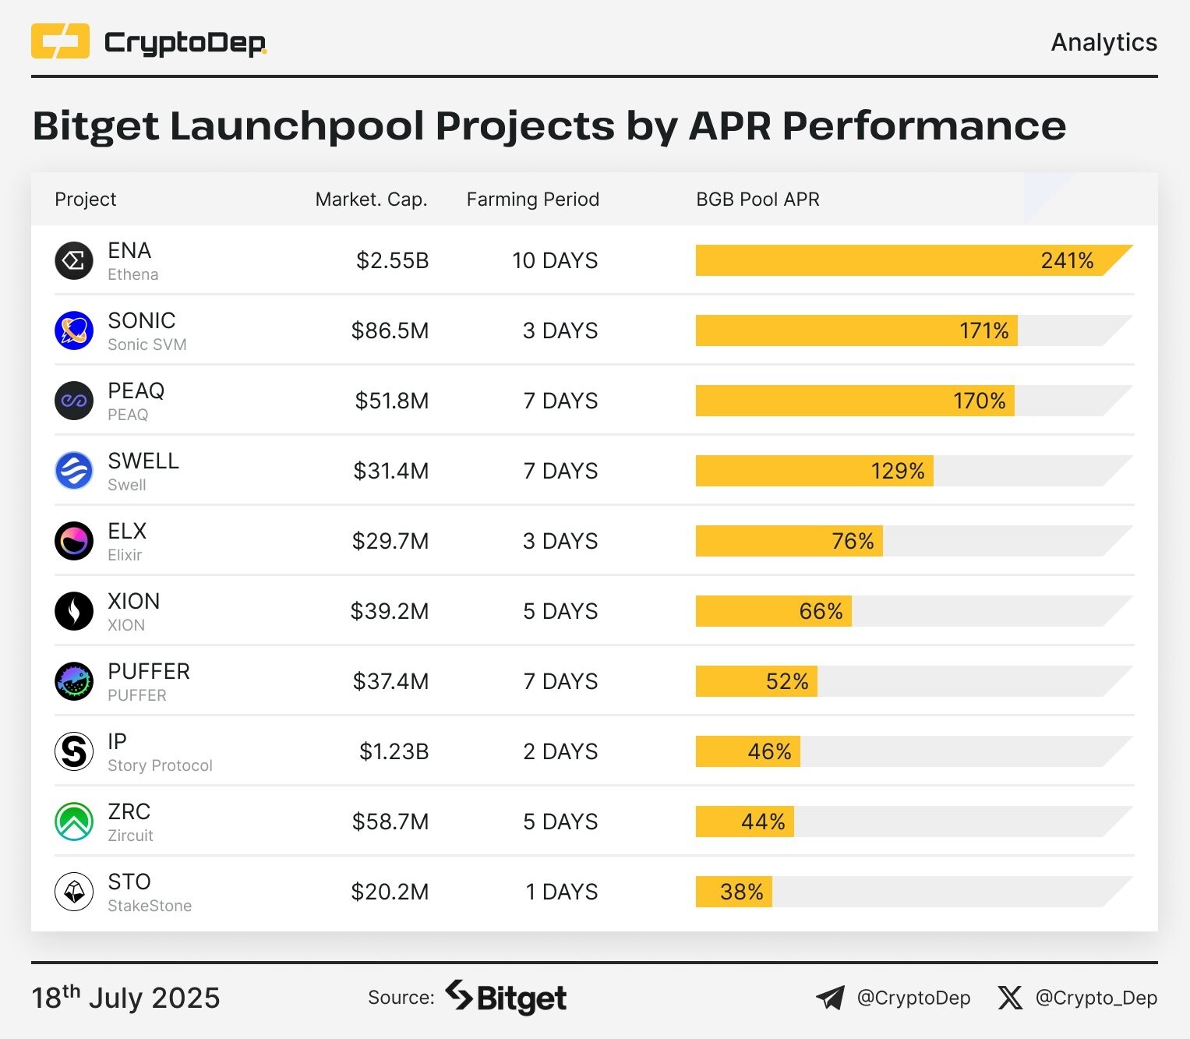
Task: Click the chart title about APR Performance
Action: 549,125
